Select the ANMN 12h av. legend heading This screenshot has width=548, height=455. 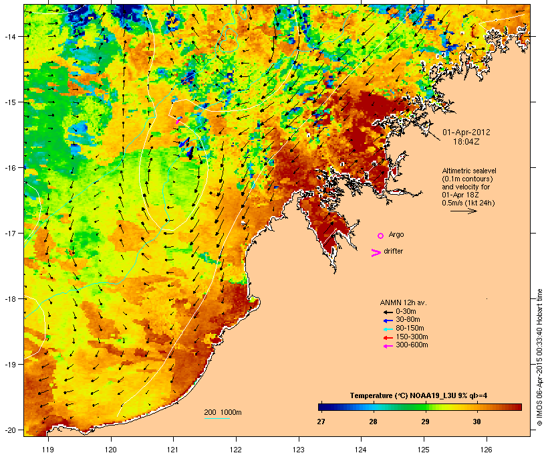pyautogui.click(x=403, y=302)
